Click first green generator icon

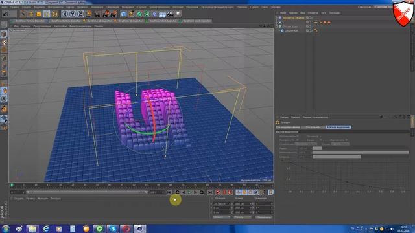point(139,14)
